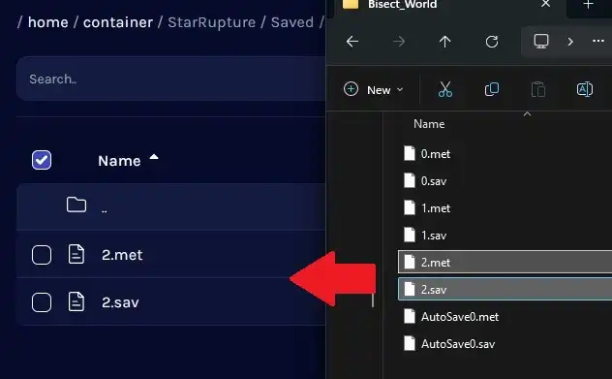Open StarRupture in breadcrumb path
612x379 pixels.
click(x=211, y=22)
